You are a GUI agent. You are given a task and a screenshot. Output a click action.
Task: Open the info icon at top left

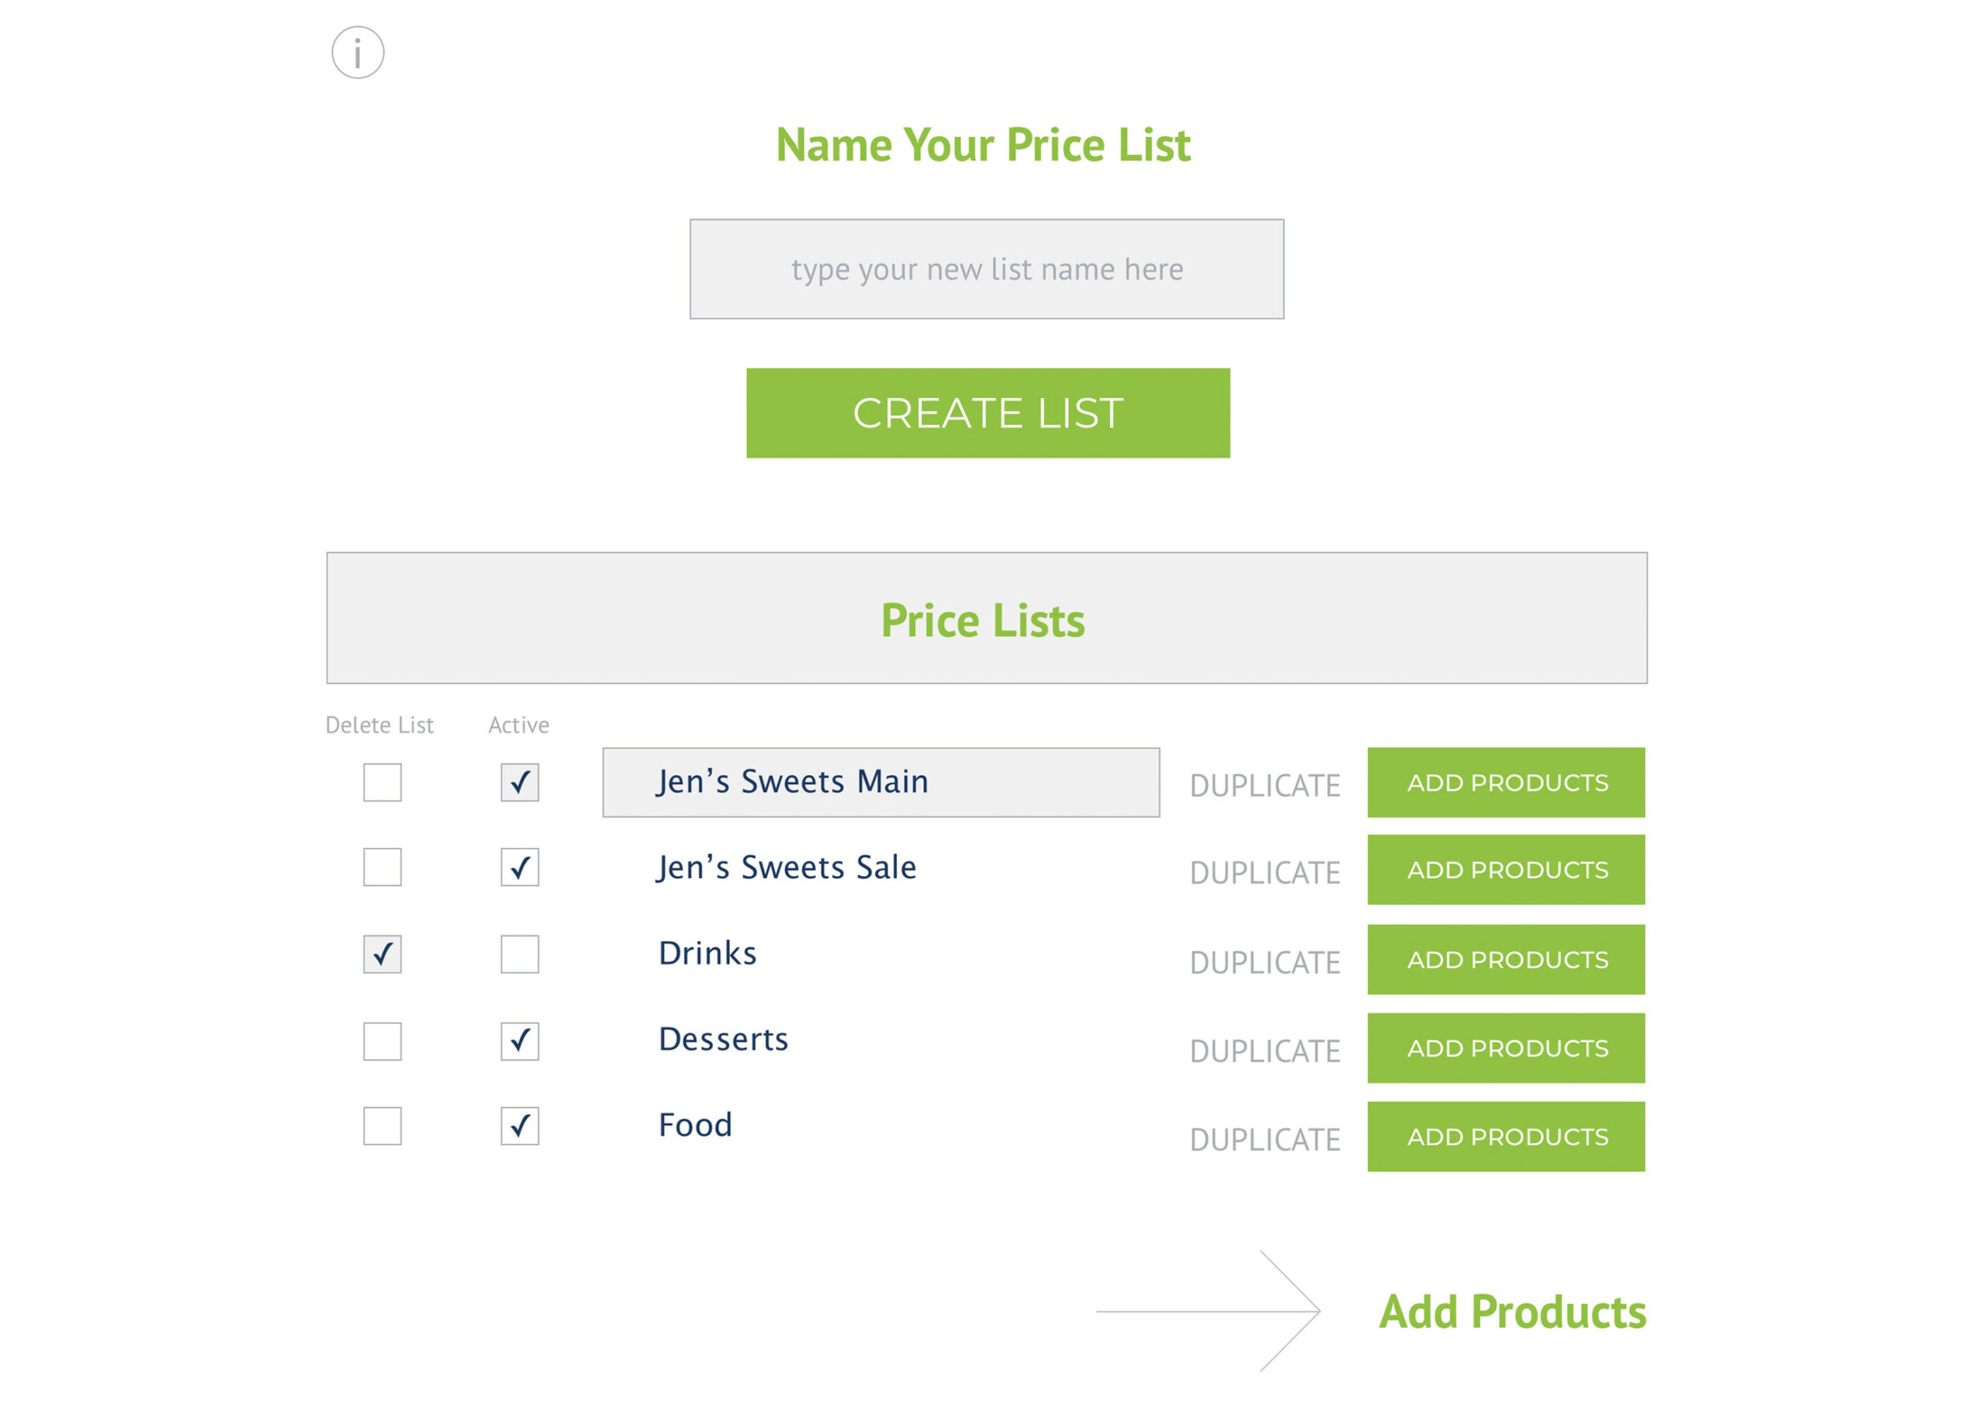click(357, 53)
